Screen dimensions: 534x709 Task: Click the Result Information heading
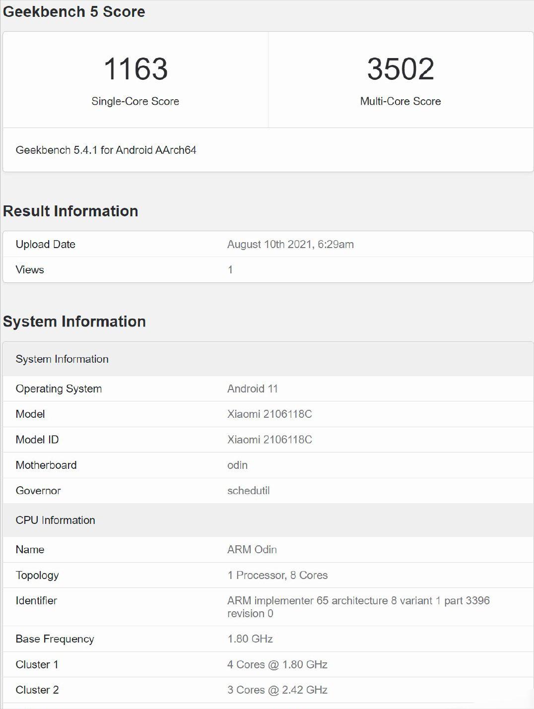pyautogui.click(x=70, y=211)
